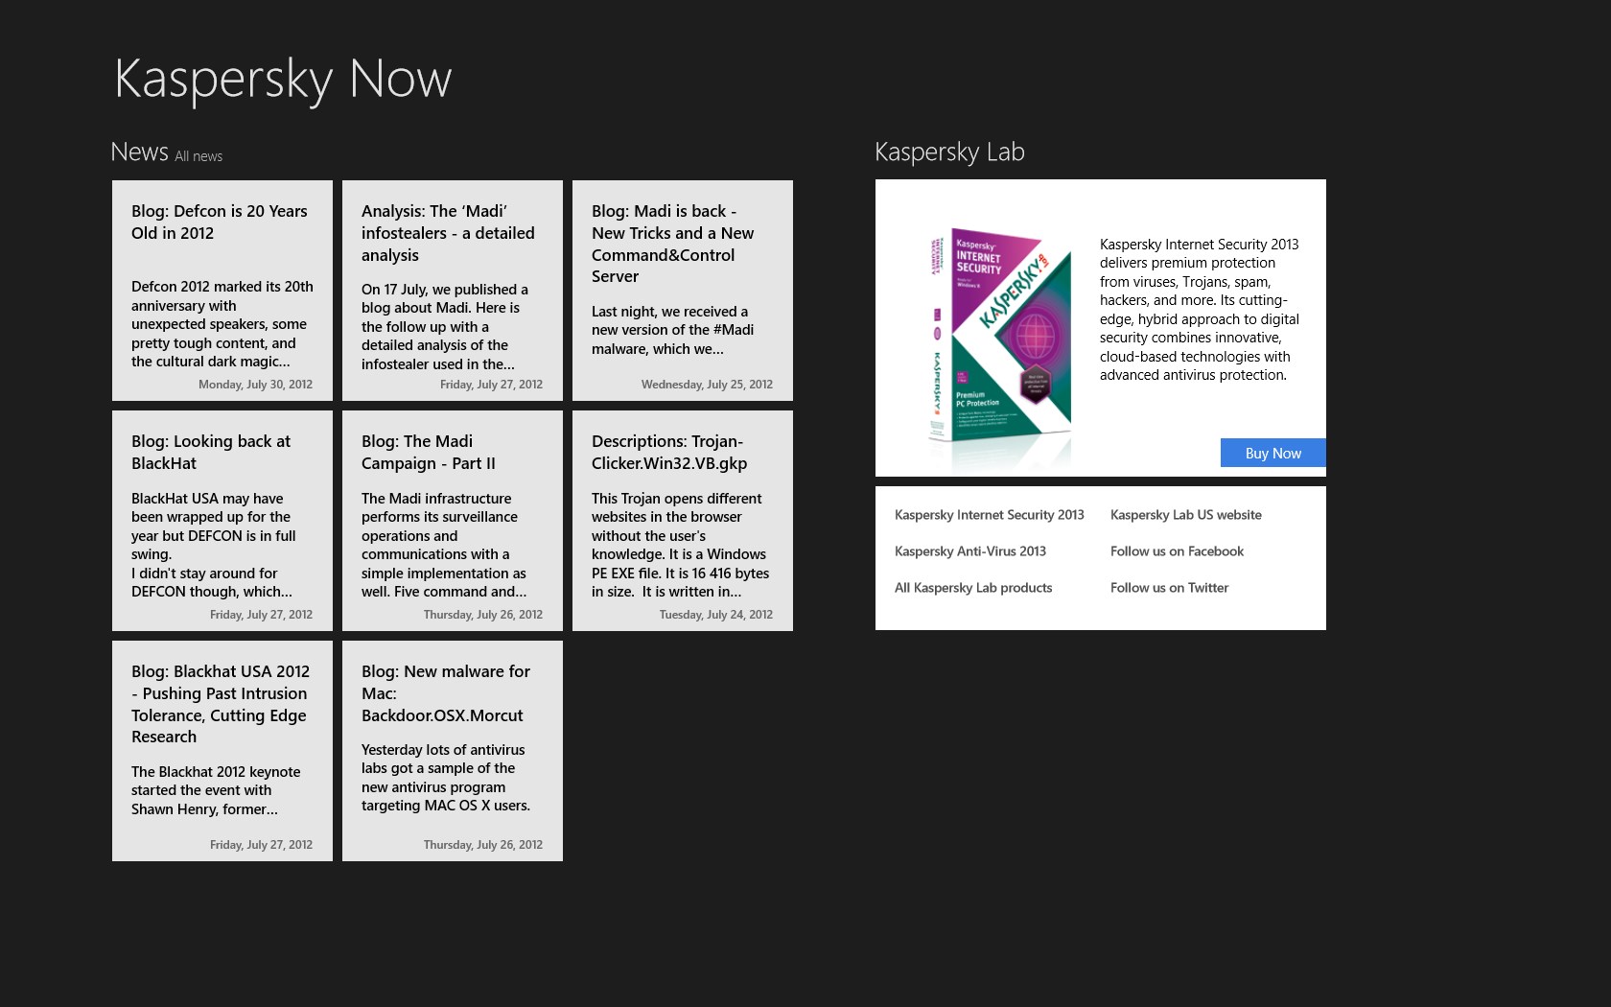The width and height of the screenshot is (1611, 1007).
Task: Click the Kaspersky Lab section heading
Action: click(x=949, y=152)
